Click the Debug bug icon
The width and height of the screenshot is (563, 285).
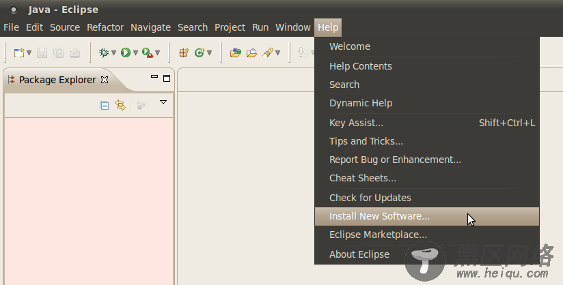click(x=104, y=52)
